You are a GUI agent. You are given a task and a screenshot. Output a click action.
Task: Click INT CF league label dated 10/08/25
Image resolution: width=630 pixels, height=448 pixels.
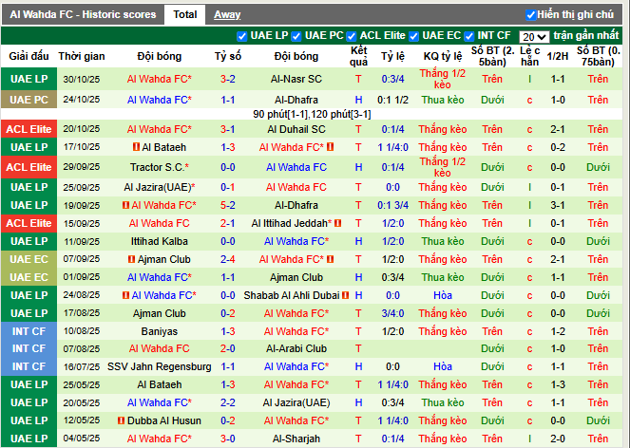[x=29, y=331]
